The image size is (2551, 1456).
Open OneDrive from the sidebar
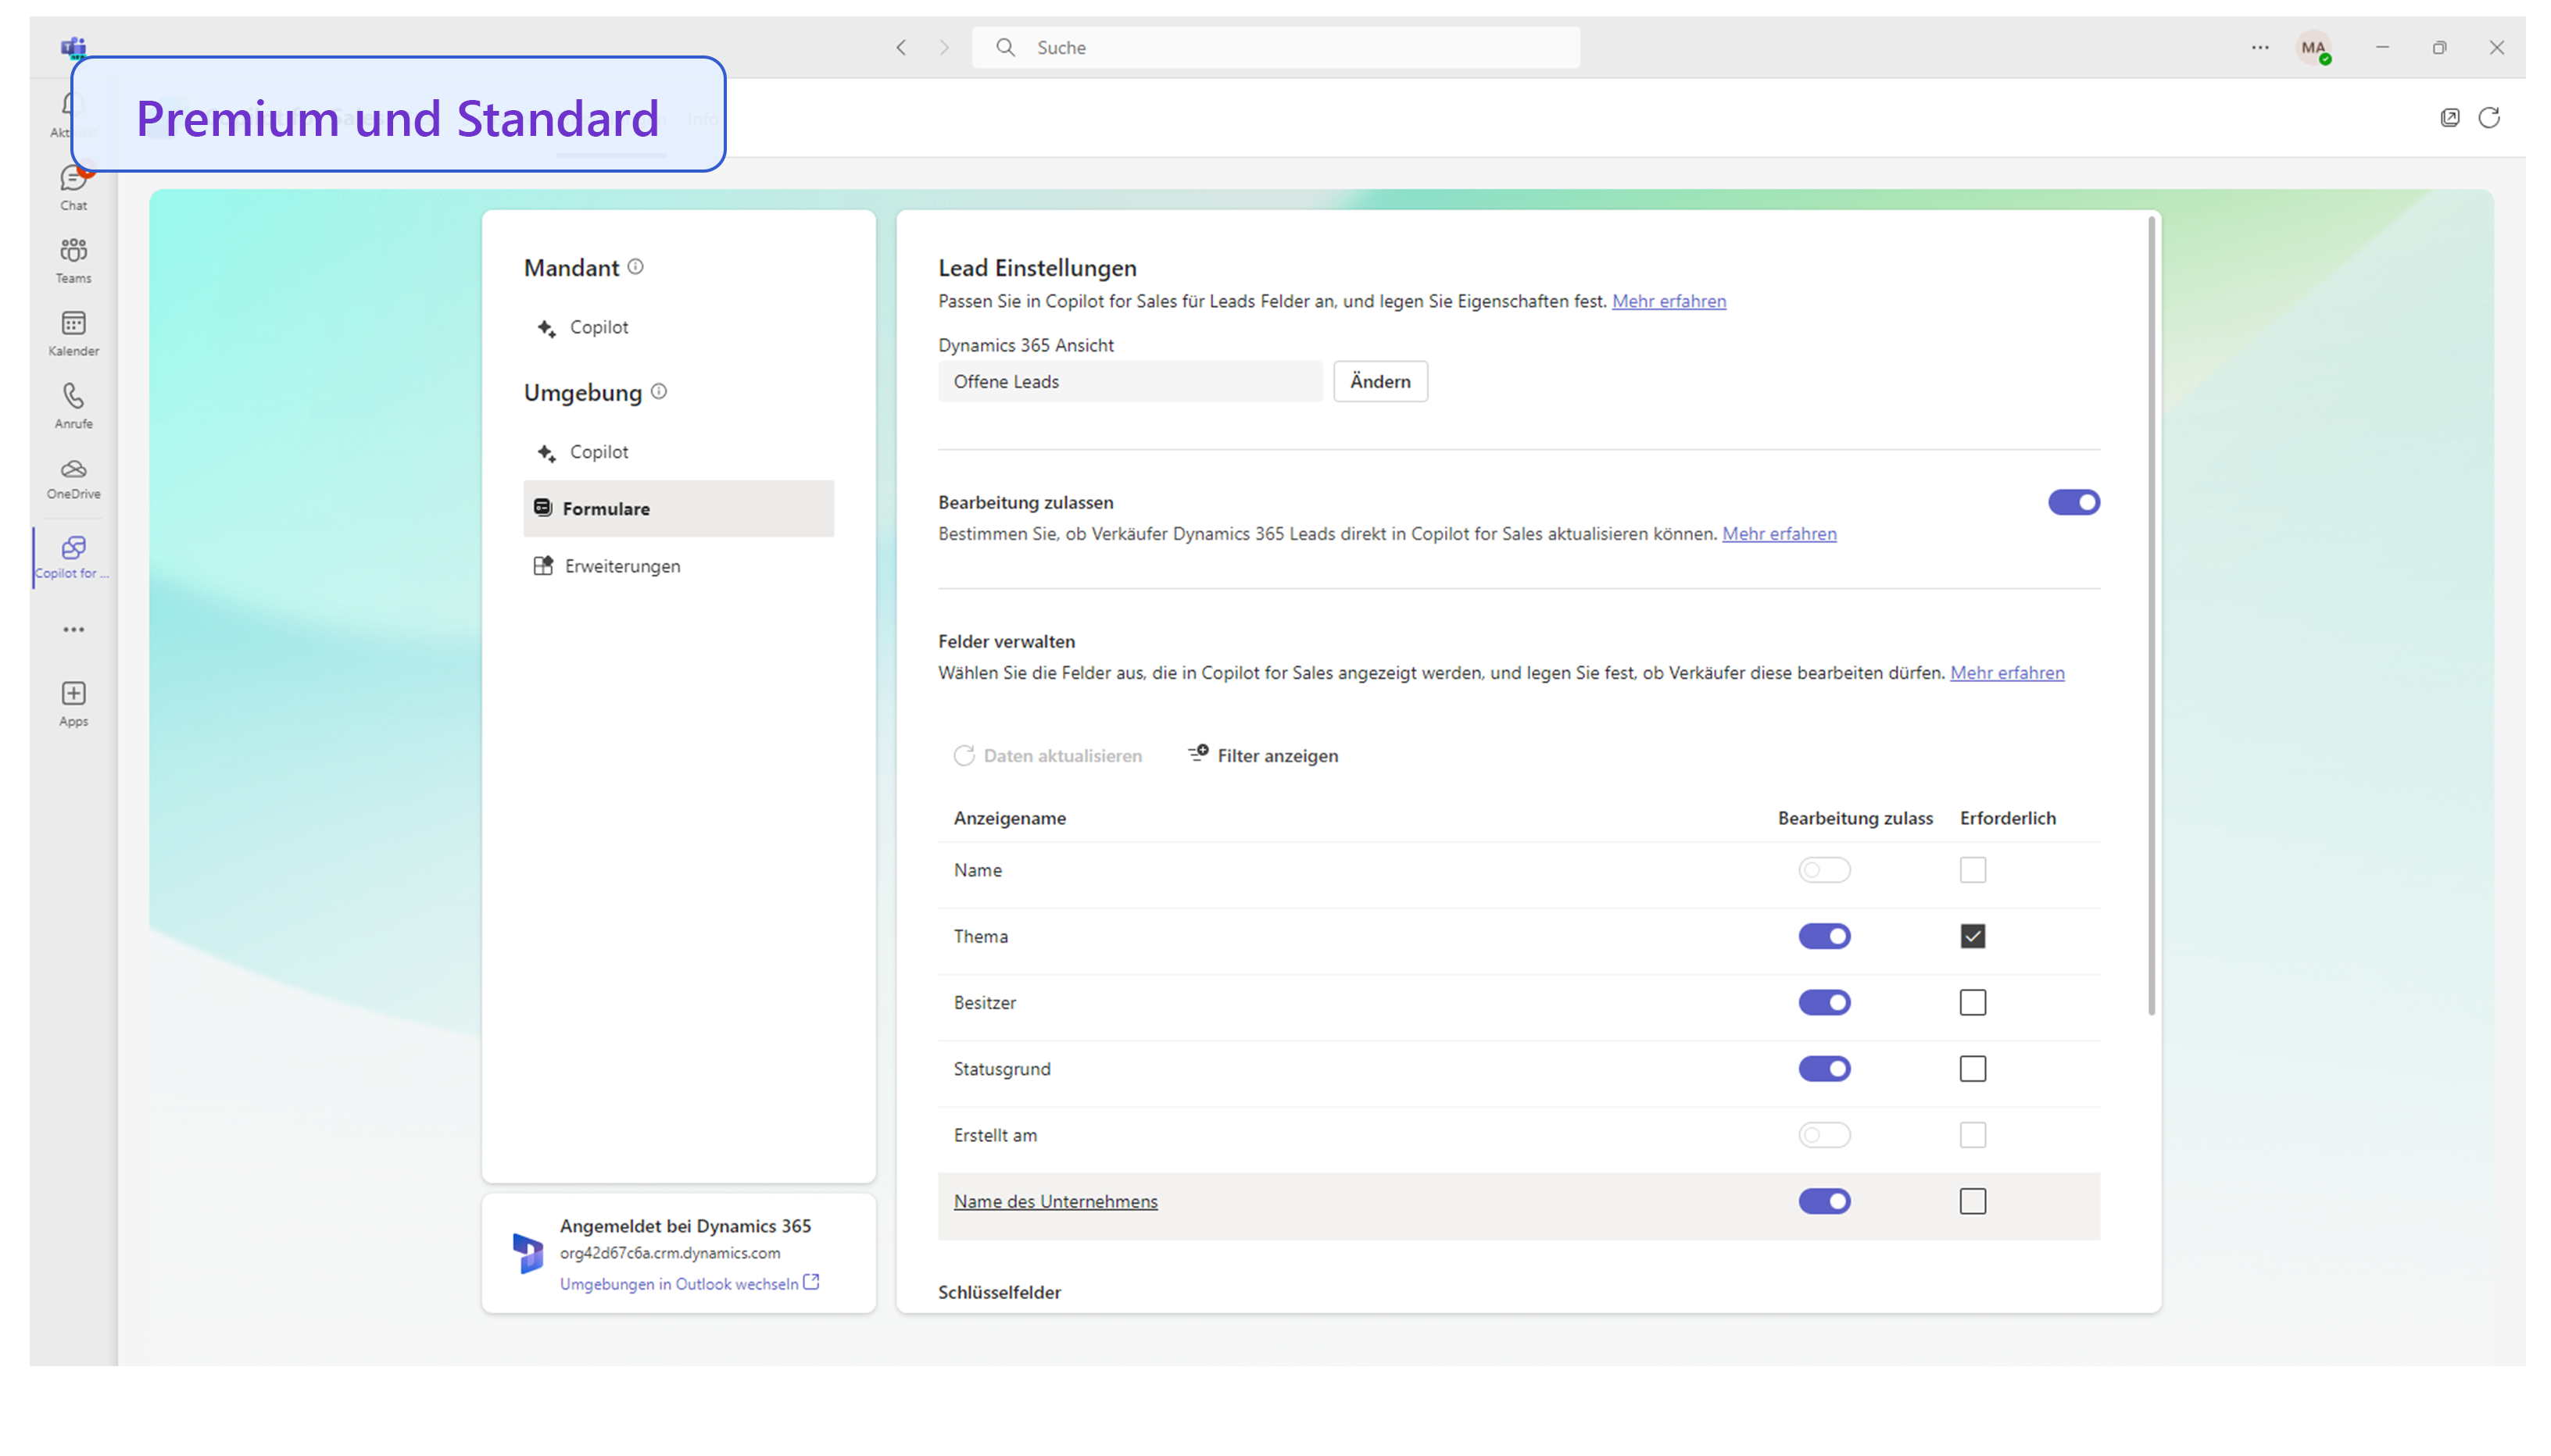click(x=72, y=477)
